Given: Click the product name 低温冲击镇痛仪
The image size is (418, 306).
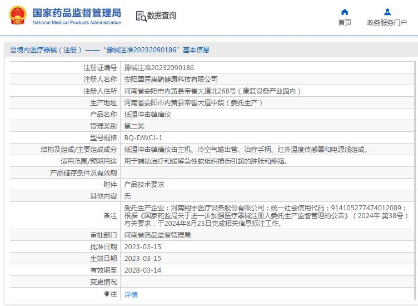Looking at the screenshot, I should tap(147, 114).
